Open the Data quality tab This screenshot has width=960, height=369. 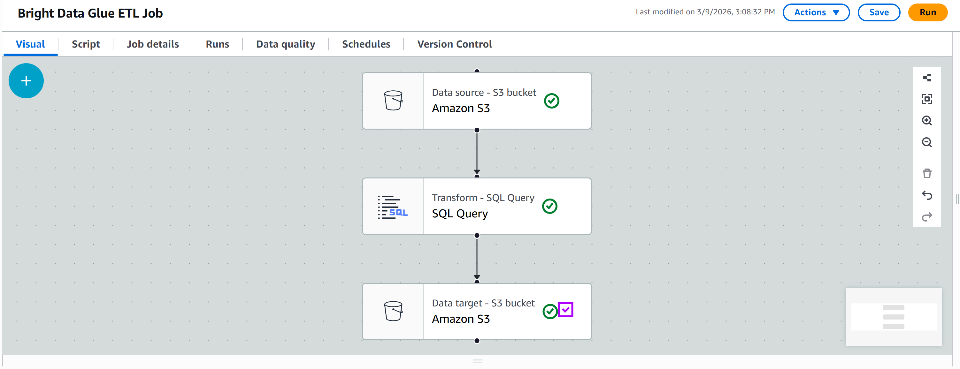285,44
